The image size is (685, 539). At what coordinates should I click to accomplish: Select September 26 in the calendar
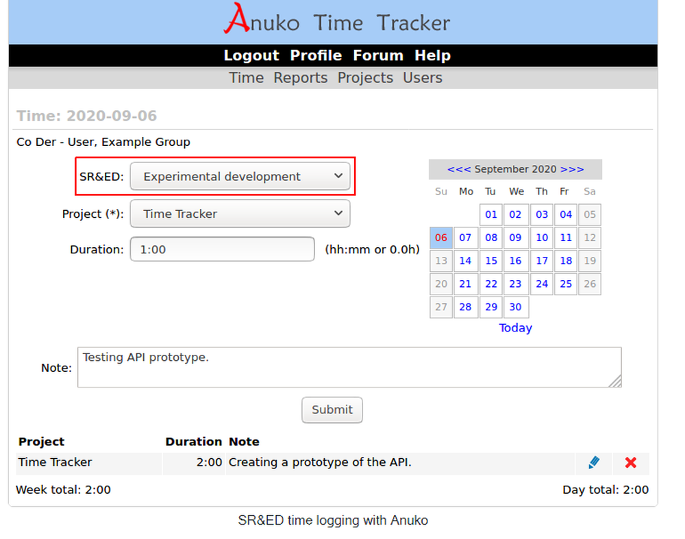(x=590, y=284)
